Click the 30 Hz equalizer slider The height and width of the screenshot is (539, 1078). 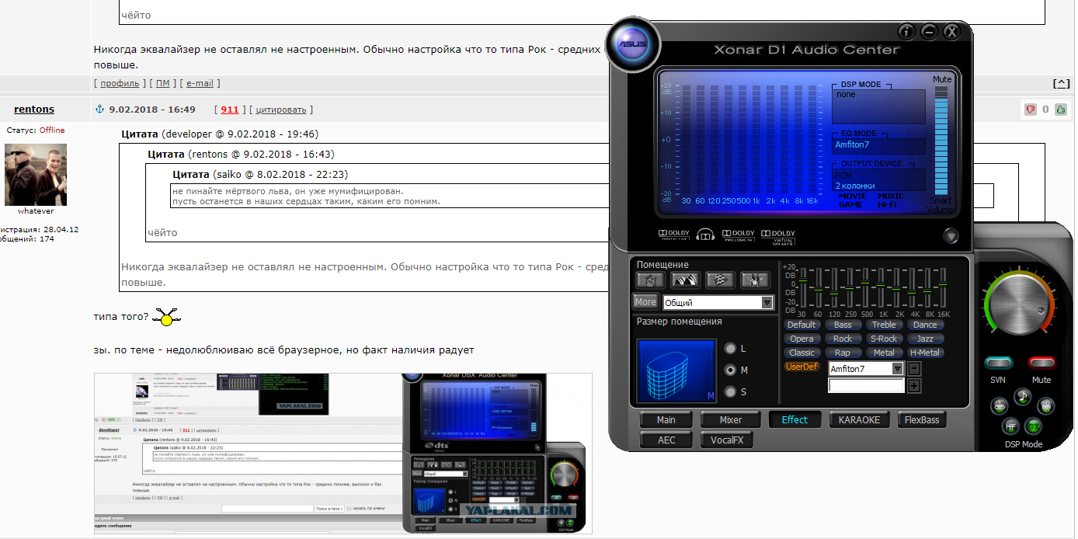pos(802,287)
